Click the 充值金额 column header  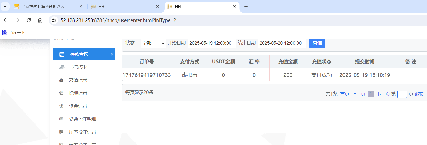click(288, 62)
